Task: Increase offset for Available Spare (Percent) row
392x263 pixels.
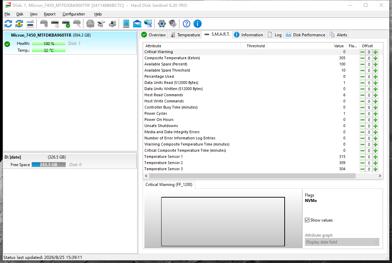Action: (376, 64)
